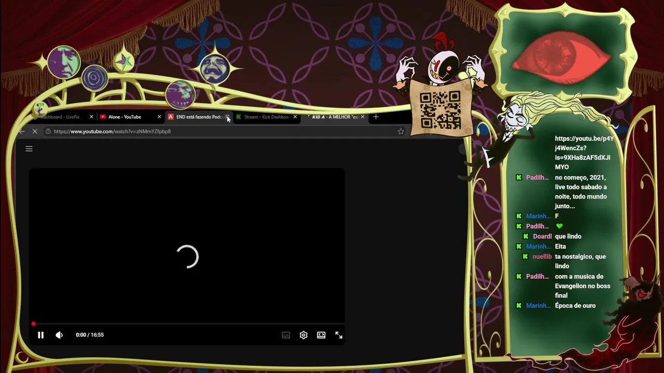This screenshot has width=664, height=373.
Task: Close the END está fazendo Podcast tab
Action: click(227, 117)
